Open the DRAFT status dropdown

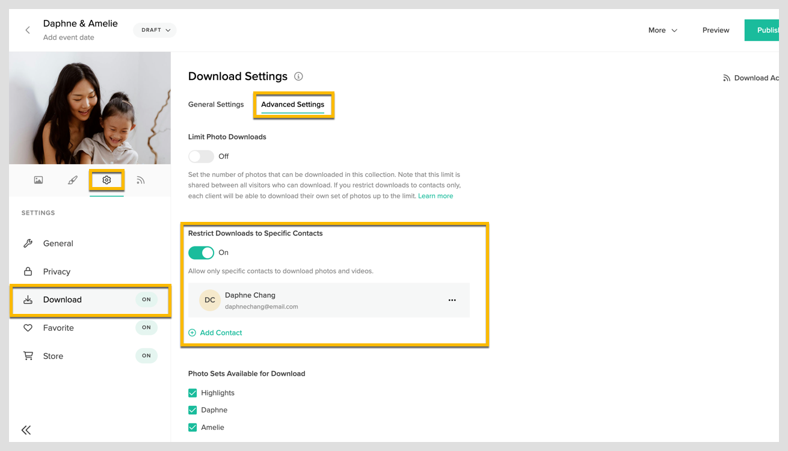[x=155, y=29]
